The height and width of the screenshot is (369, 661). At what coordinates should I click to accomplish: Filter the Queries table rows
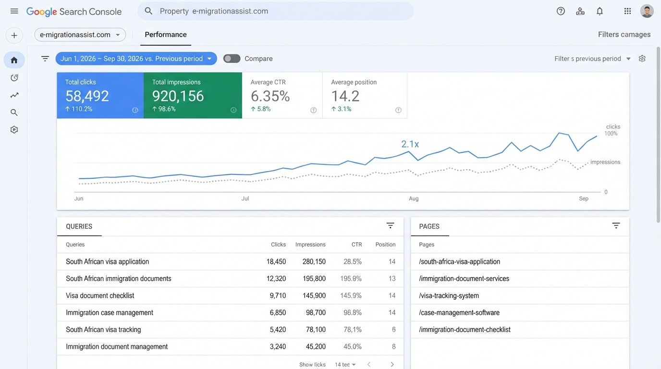tap(391, 226)
